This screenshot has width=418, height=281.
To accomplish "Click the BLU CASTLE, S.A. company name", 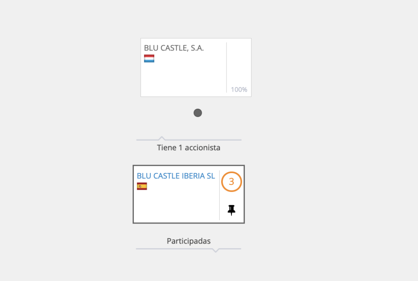I will click(174, 48).
